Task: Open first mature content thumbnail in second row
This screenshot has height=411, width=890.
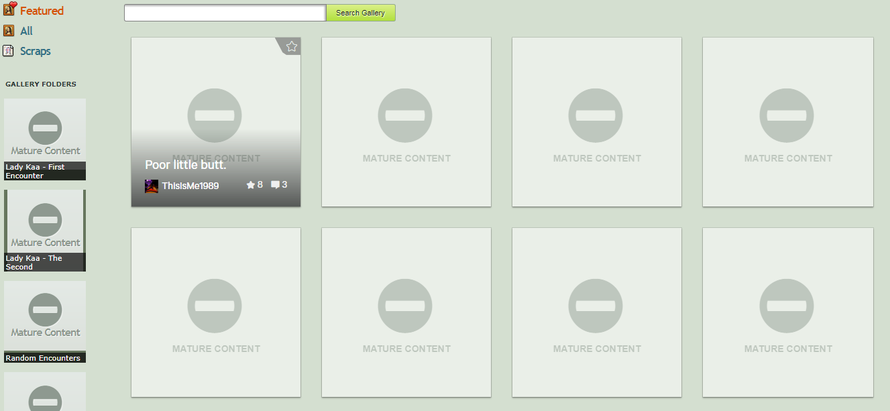Action: 216,312
